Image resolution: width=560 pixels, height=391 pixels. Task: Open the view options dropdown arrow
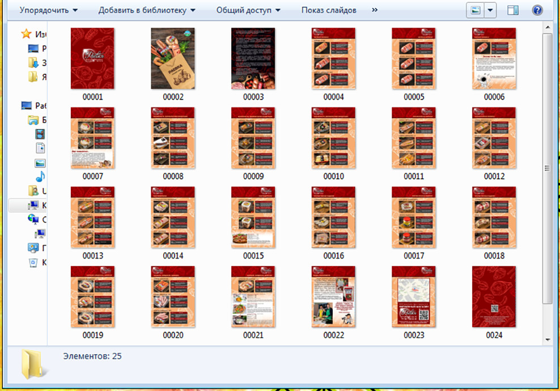(x=490, y=10)
